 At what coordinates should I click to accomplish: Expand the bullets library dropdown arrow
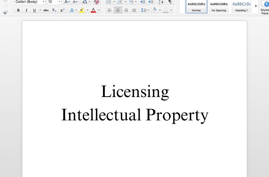[x=114, y=2]
